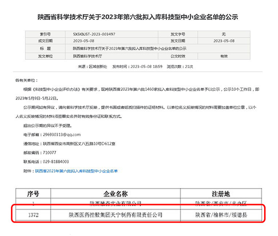This screenshot has width=278, height=236.
Task: Click the mailing address line 通信地址
Action: pos(69,144)
